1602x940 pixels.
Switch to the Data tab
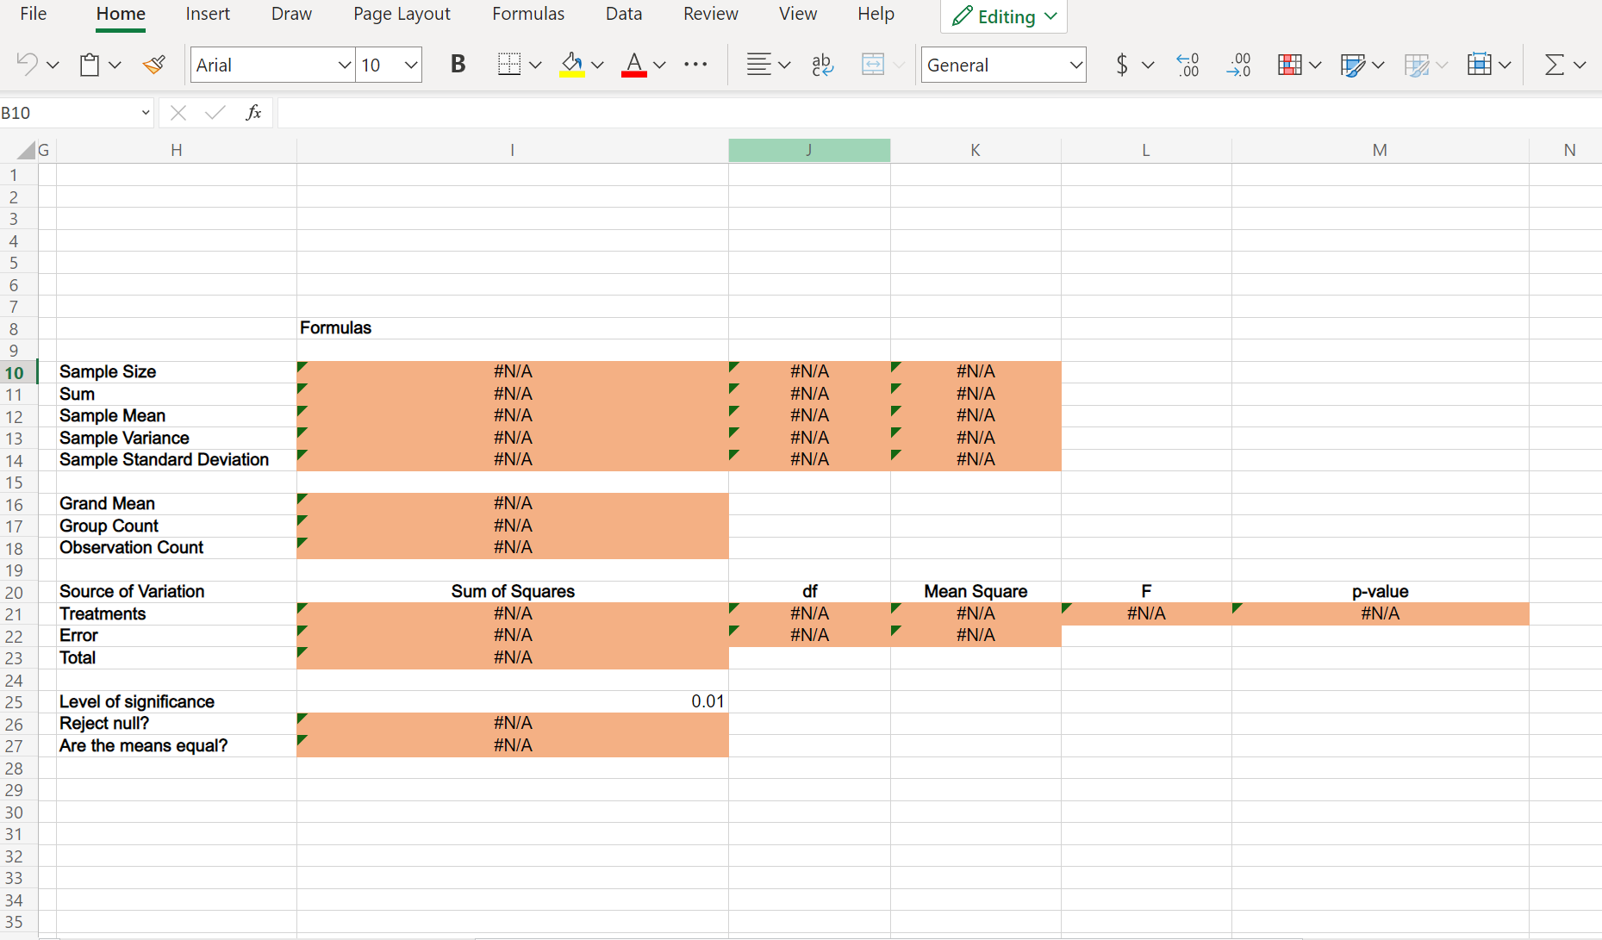click(x=624, y=14)
